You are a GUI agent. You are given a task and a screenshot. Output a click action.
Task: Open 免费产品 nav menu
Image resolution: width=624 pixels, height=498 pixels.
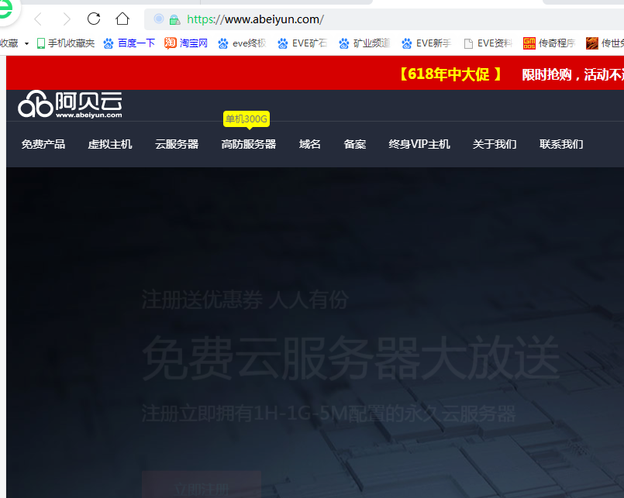click(x=43, y=144)
